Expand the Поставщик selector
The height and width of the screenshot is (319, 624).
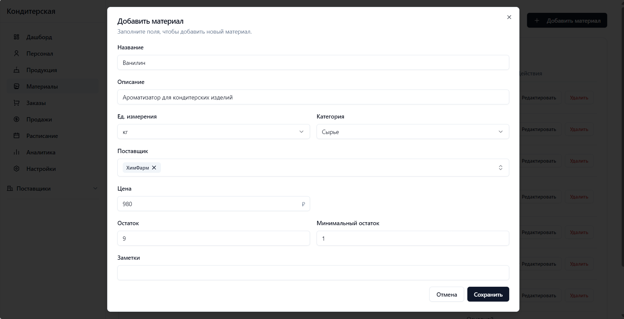click(500, 168)
